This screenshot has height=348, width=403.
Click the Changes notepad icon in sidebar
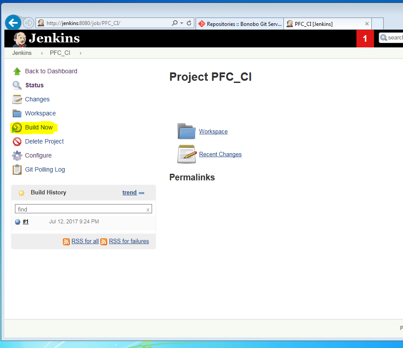tap(17, 99)
